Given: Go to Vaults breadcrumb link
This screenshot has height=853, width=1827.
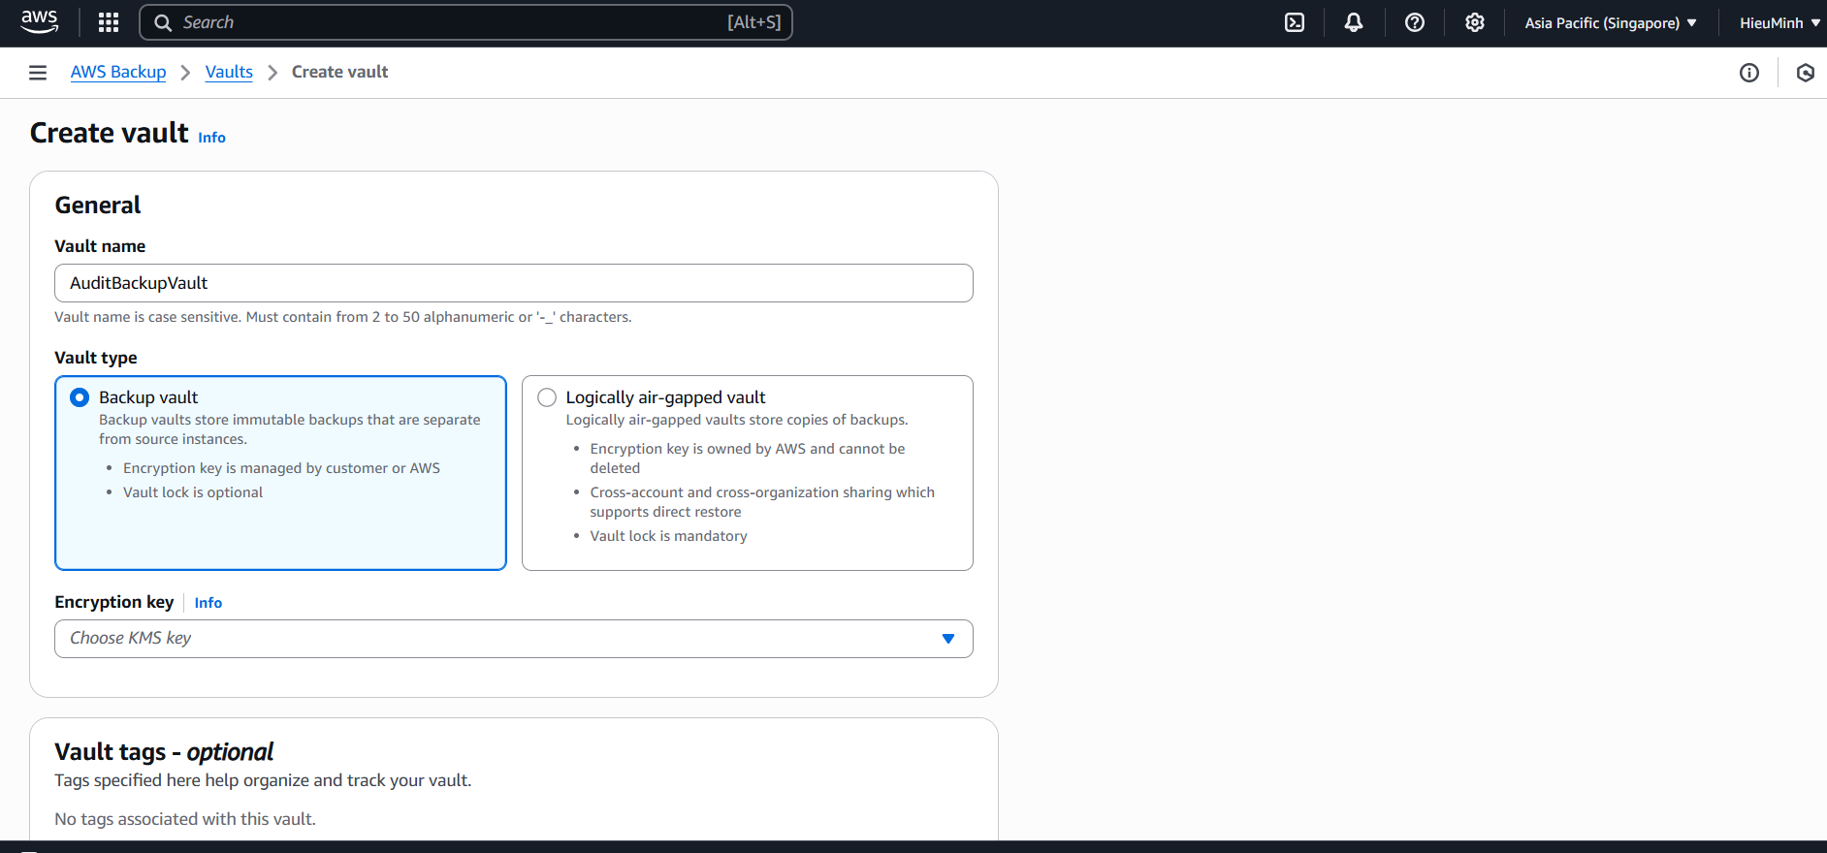Looking at the screenshot, I should click(x=229, y=72).
